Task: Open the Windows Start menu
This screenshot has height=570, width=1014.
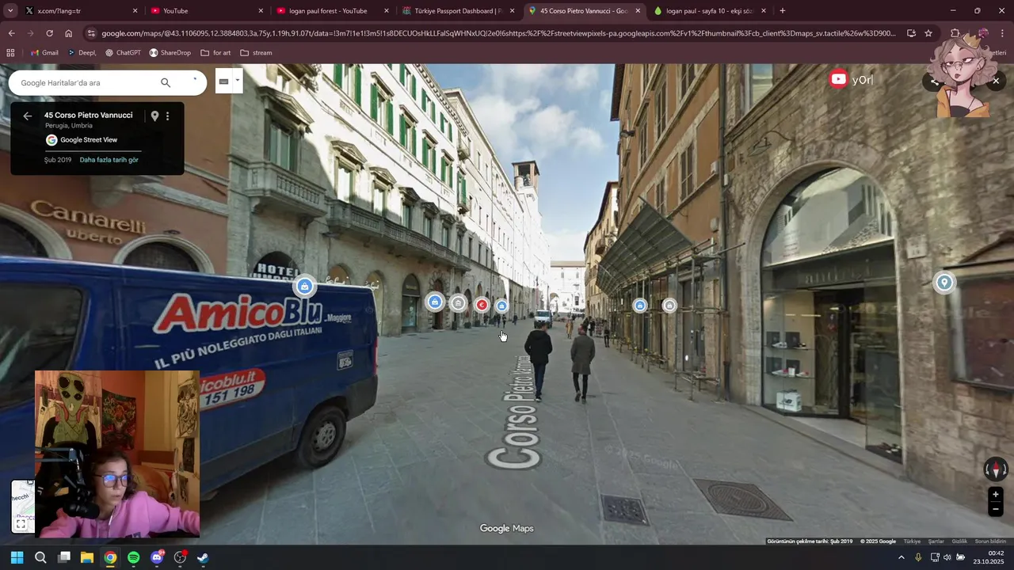Action: [x=17, y=557]
